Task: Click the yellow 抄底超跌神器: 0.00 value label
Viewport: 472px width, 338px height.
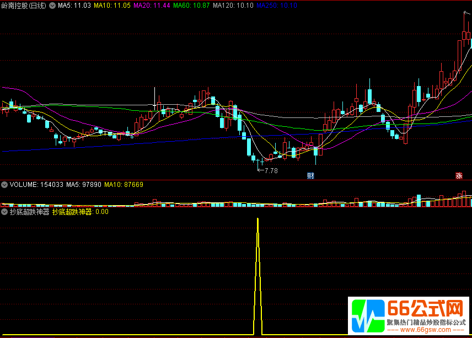Action: tap(81, 211)
